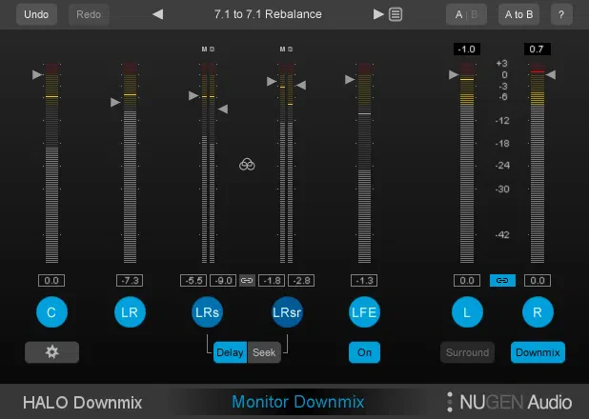Go to next preset arrow
Screen dimensions: 589x419
click(x=378, y=14)
